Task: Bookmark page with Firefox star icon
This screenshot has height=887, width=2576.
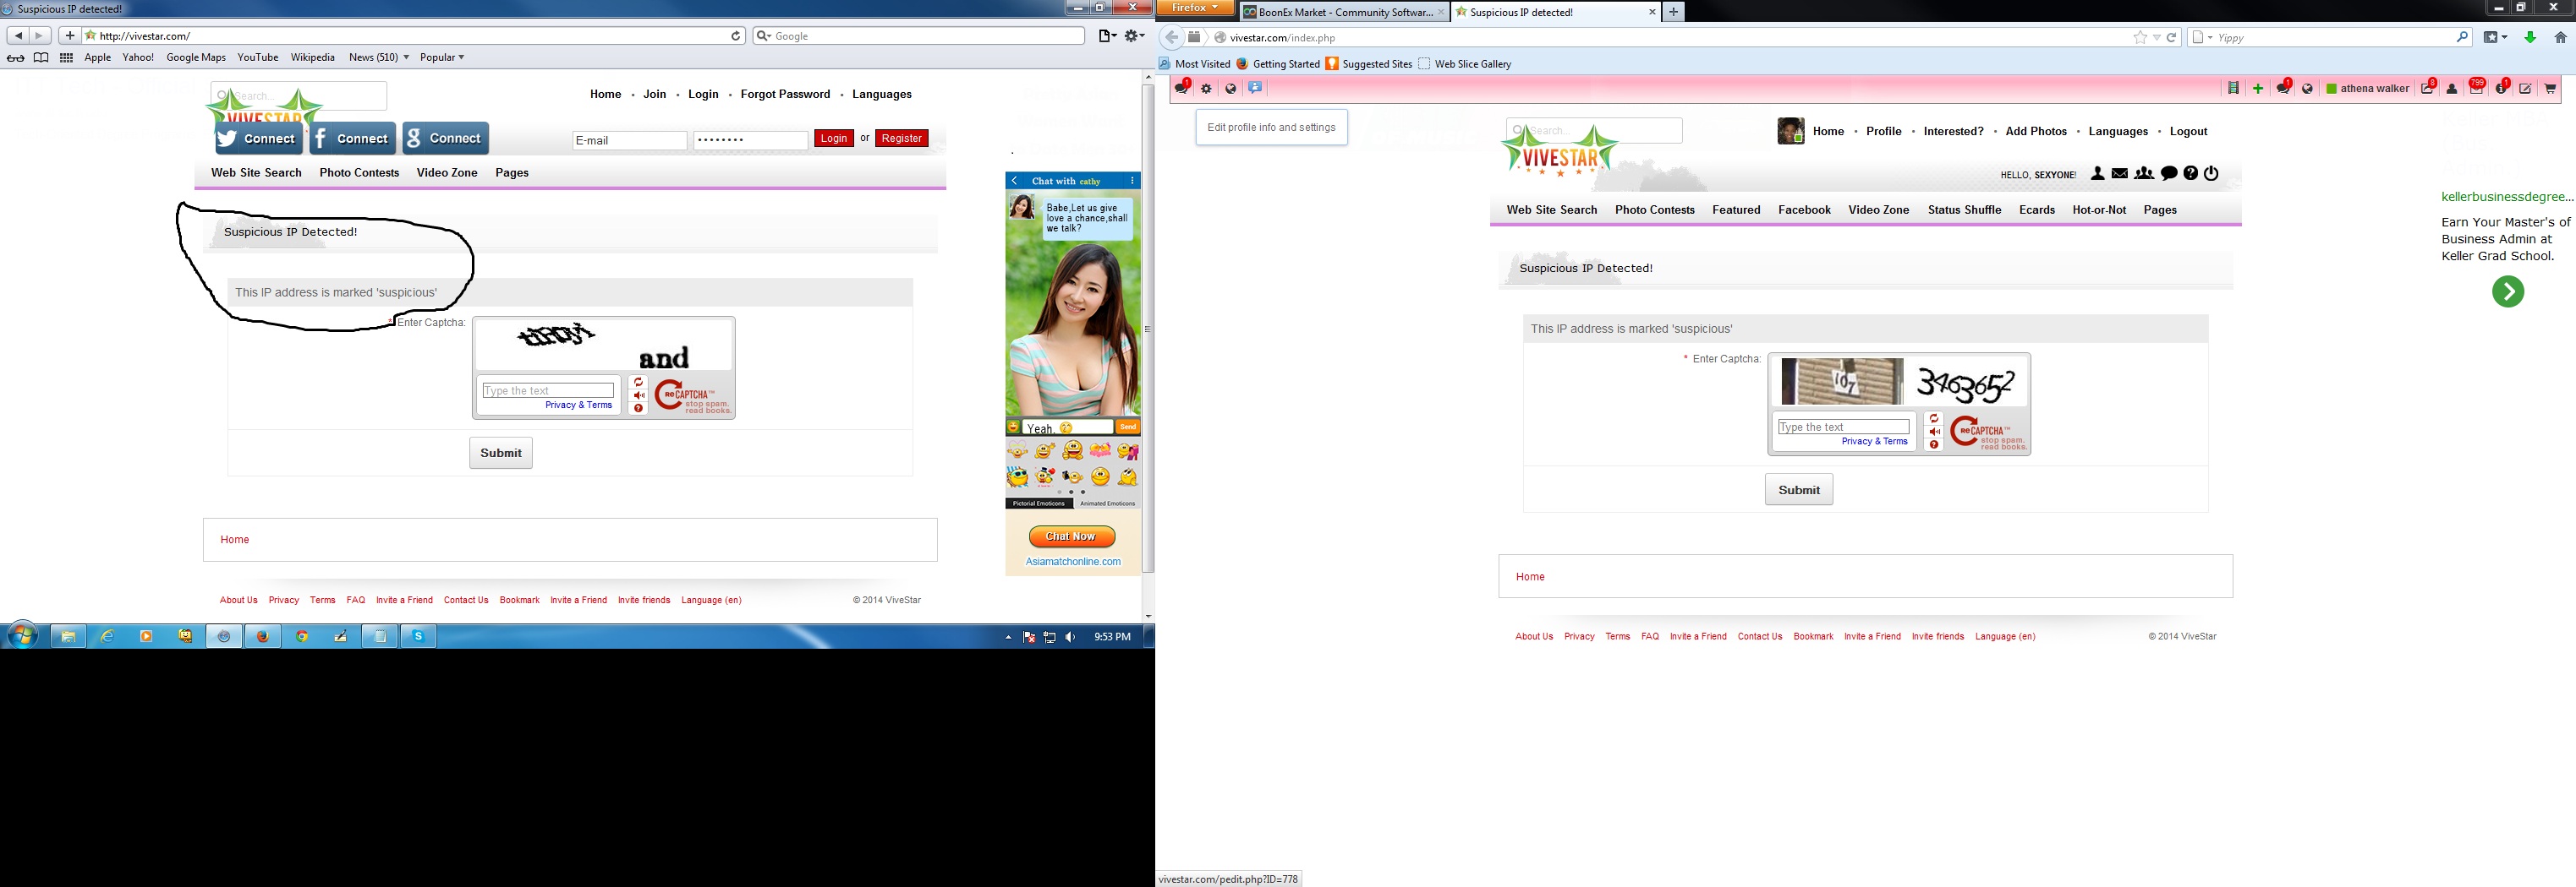Action: pos(2139,38)
